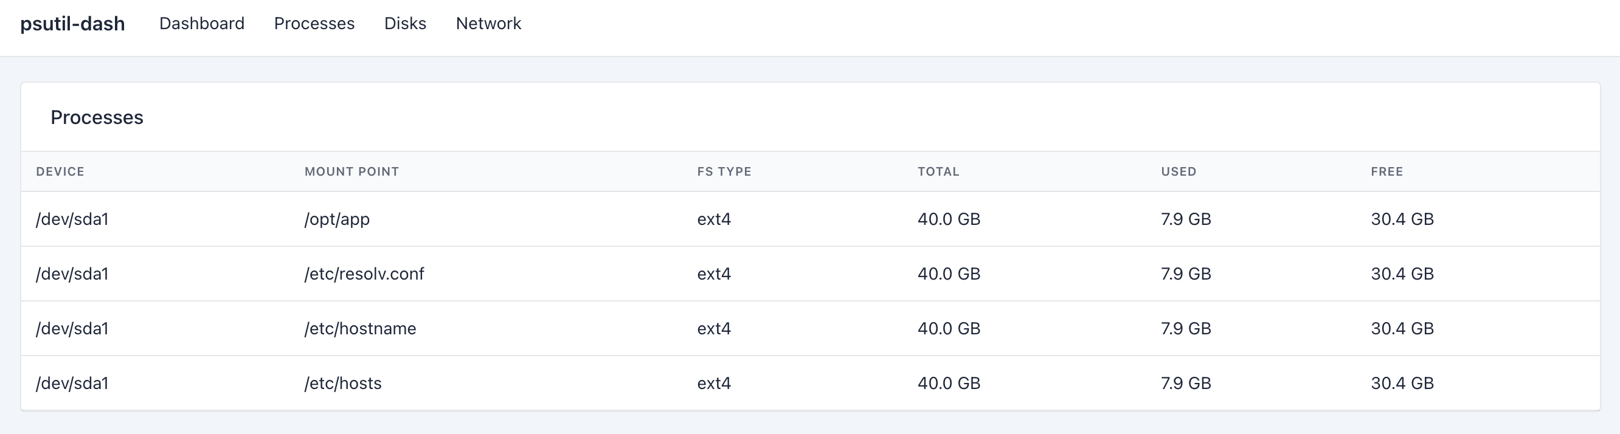Select the /etc/hostname mount point cell
The height and width of the screenshot is (434, 1620).
coord(361,329)
